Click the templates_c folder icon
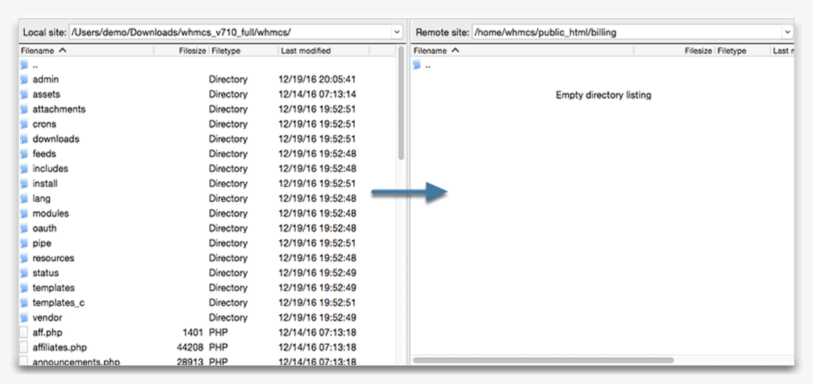This screenshot has width=813, height=384. point(24,302)
